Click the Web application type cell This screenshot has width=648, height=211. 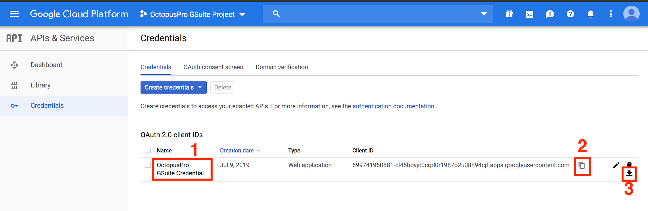(x=310, y=165)
